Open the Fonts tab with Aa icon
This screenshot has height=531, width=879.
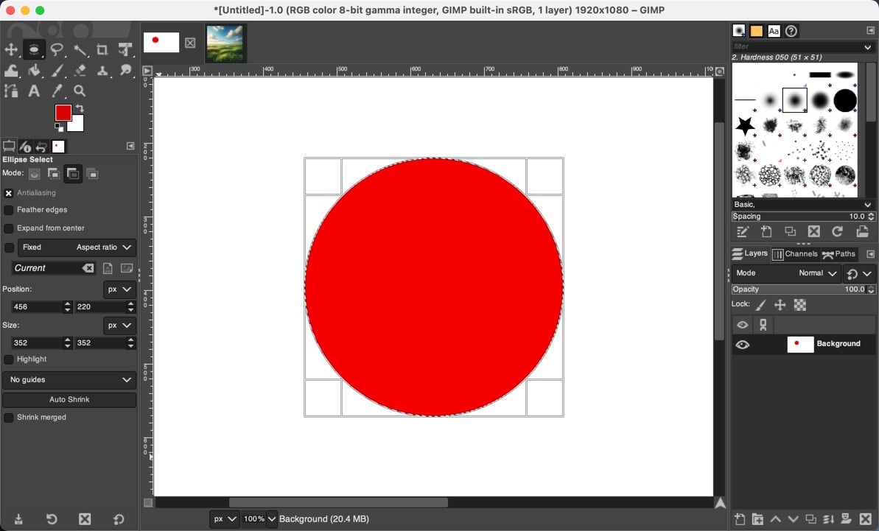point(774,32)
